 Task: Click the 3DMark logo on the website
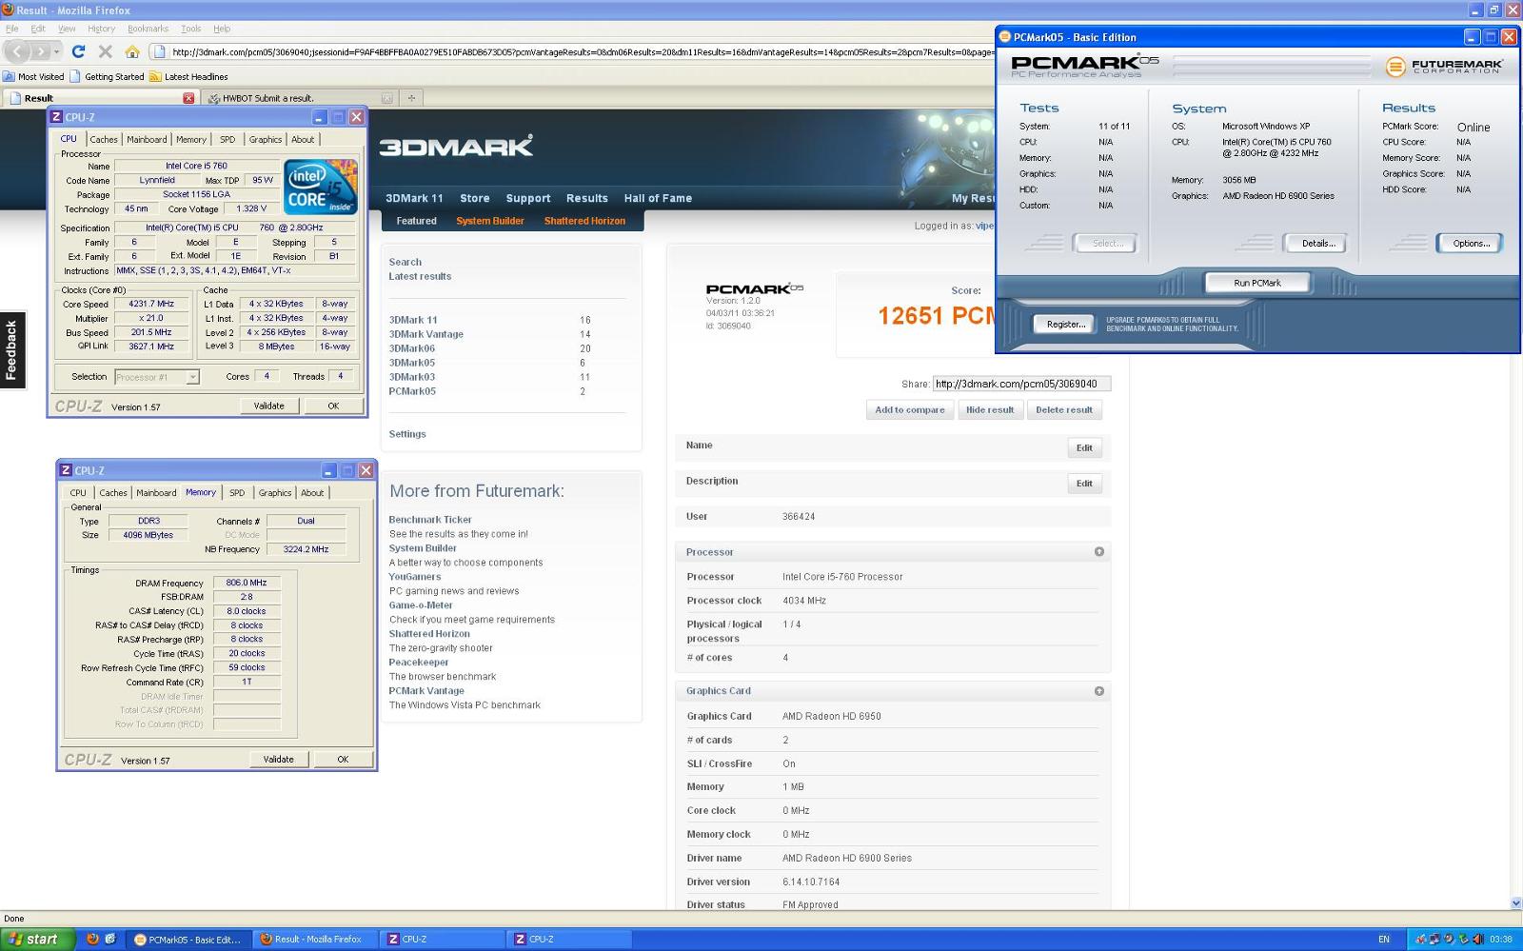[456, 147]
